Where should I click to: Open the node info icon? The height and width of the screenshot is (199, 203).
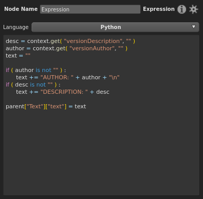(182, 9)
